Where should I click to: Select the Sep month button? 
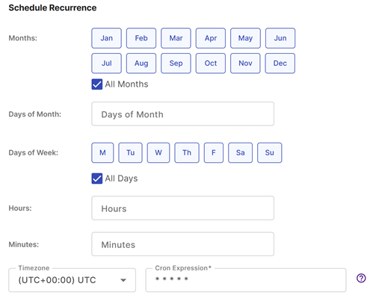(176, 63)
